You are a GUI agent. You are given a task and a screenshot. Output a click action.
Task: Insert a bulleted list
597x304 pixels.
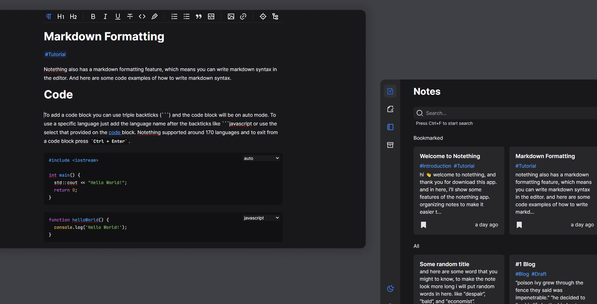tap(187, 16)
